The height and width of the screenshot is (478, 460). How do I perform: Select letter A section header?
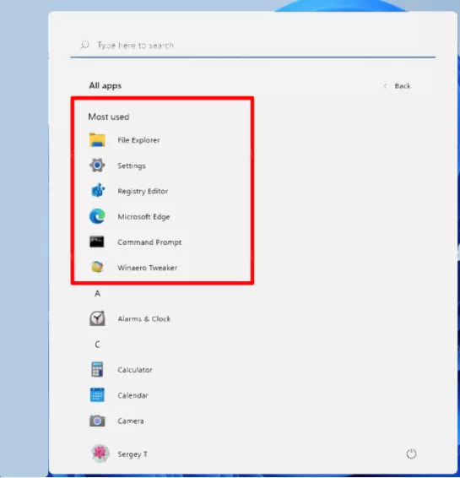(97, 294)
